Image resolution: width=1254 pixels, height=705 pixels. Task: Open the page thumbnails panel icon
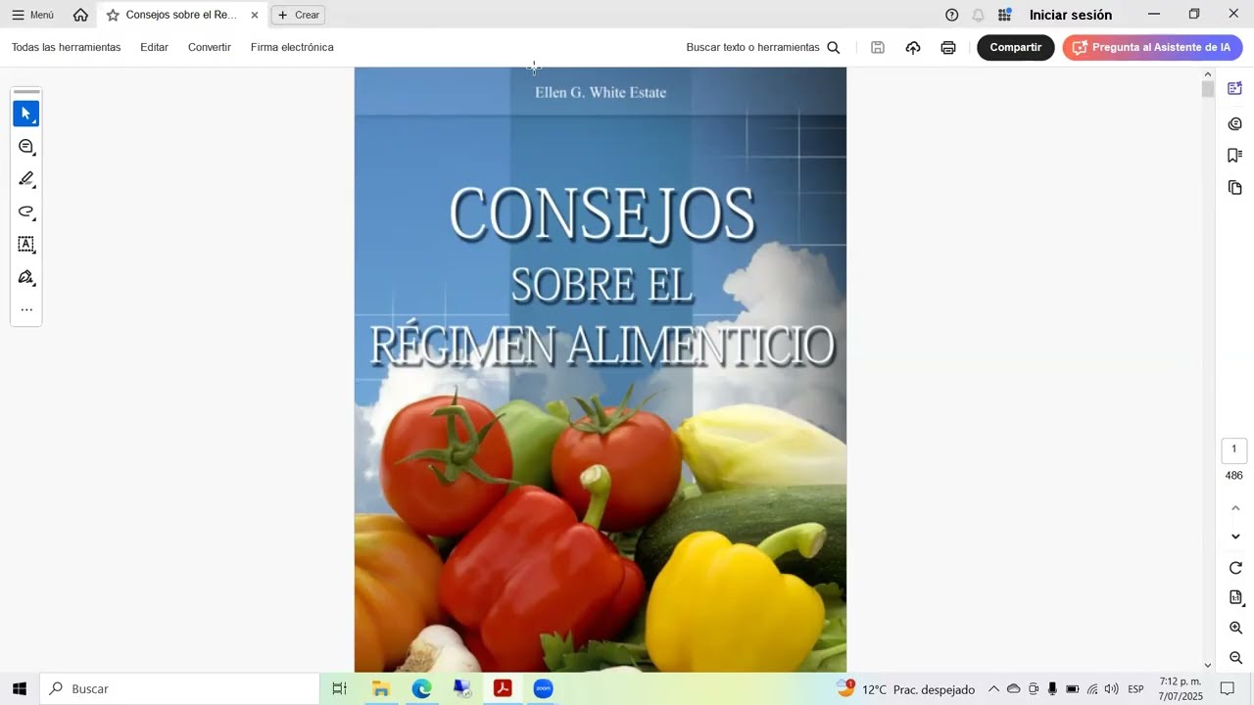1235,187
